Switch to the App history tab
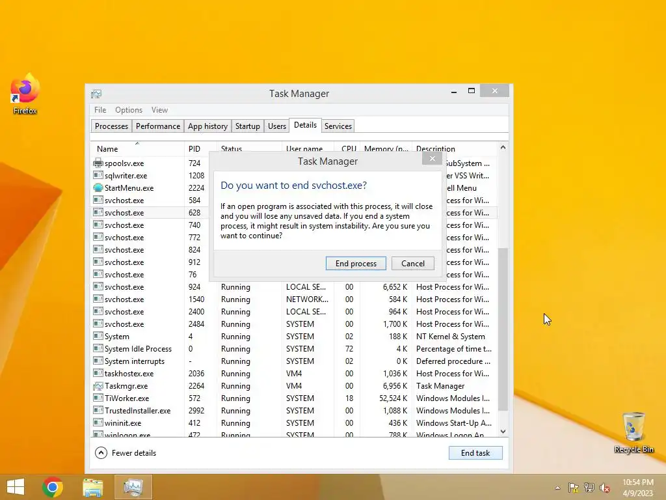This screenshot has height=500, width=666. pos(207,126)
